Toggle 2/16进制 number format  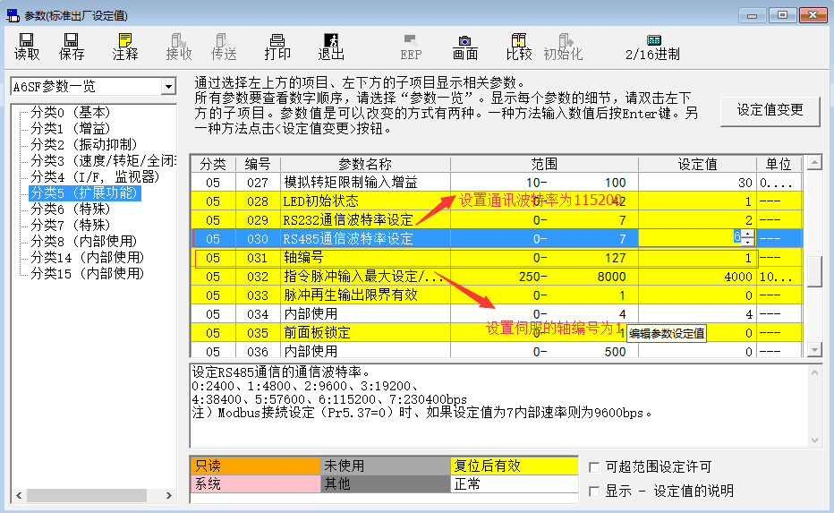click(652, 47)
